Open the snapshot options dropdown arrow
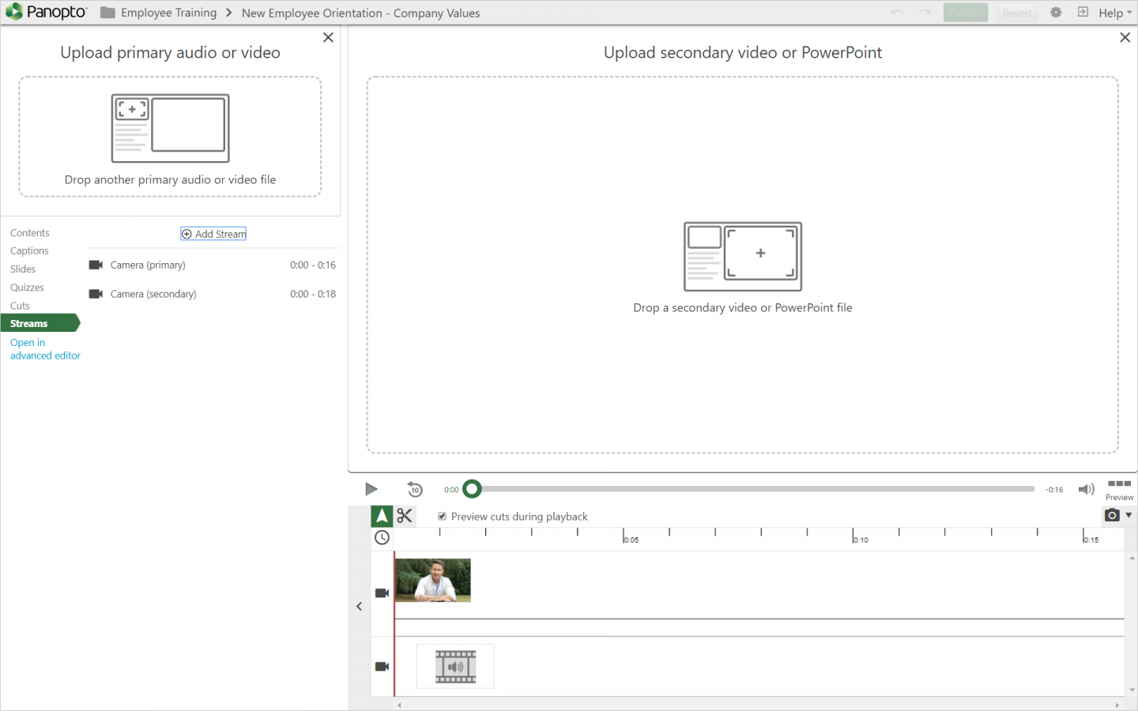1138x711 pixels. click(1128, 515)
